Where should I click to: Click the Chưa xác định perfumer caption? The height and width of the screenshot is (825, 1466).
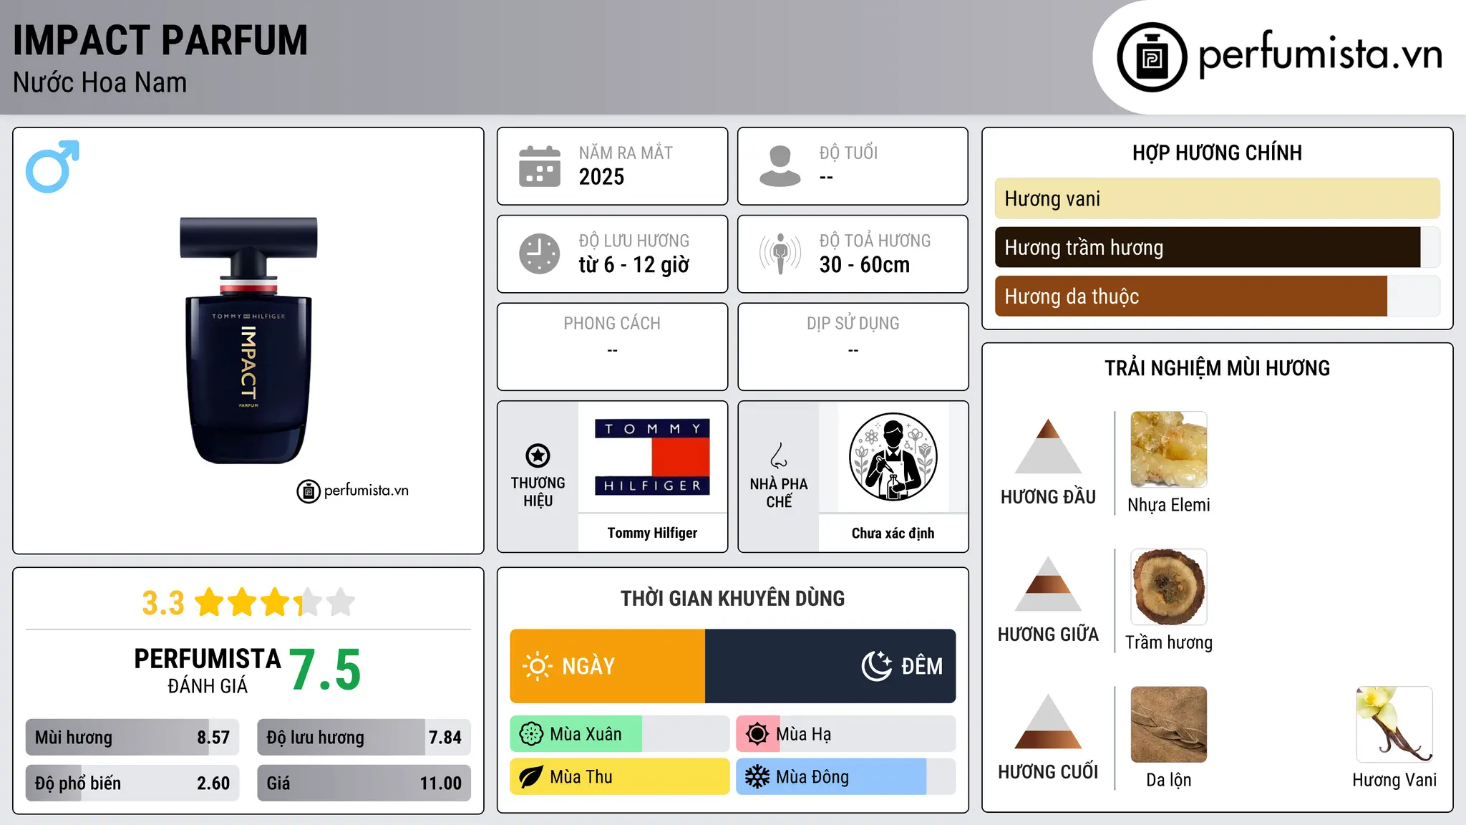[893, 533]
